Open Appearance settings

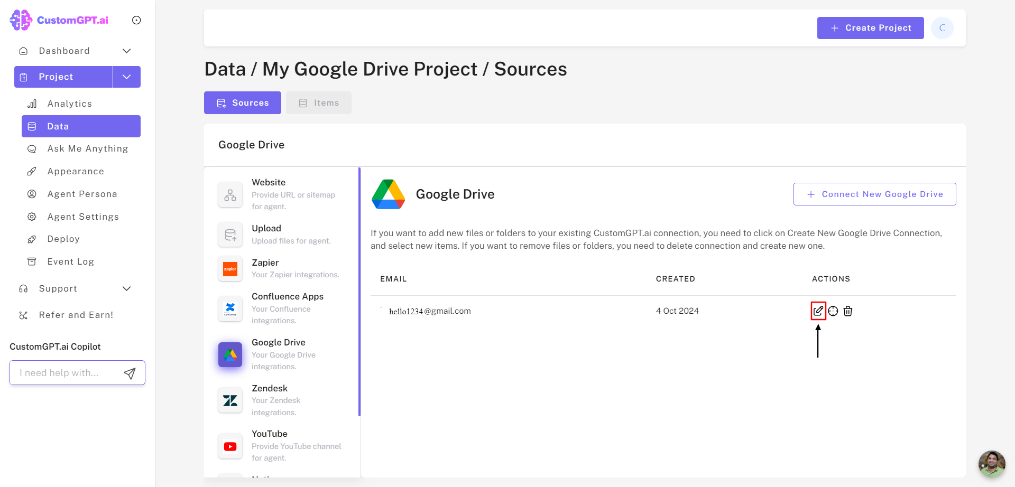point(76,171)
